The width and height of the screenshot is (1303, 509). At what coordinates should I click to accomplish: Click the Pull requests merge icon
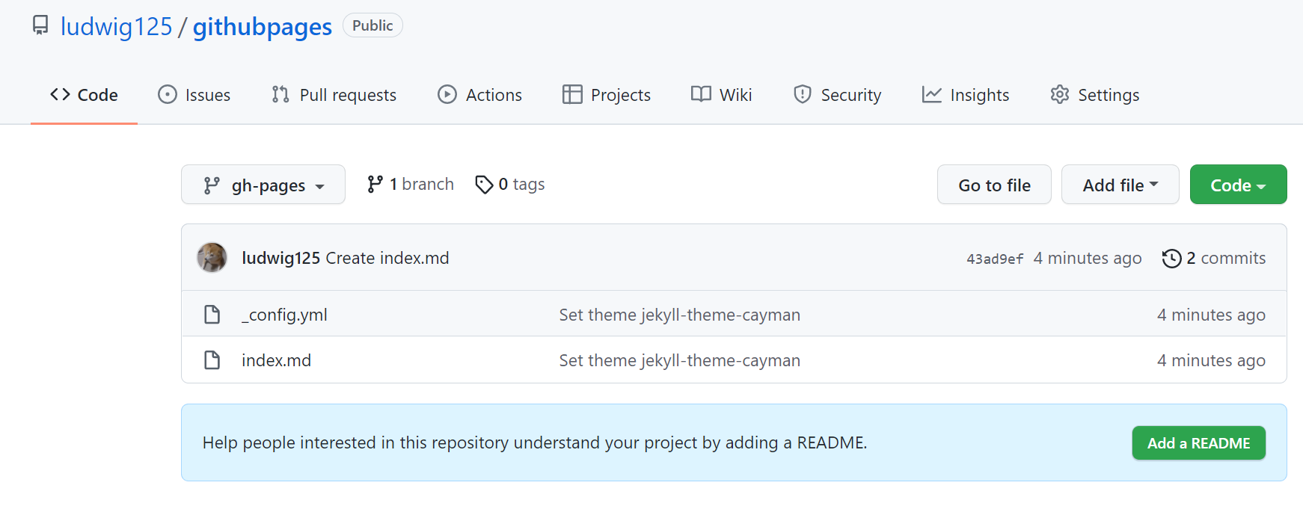point(280,94)
